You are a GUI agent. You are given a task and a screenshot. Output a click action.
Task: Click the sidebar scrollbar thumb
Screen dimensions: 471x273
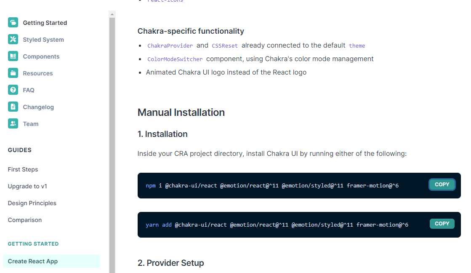click(112, 145)
